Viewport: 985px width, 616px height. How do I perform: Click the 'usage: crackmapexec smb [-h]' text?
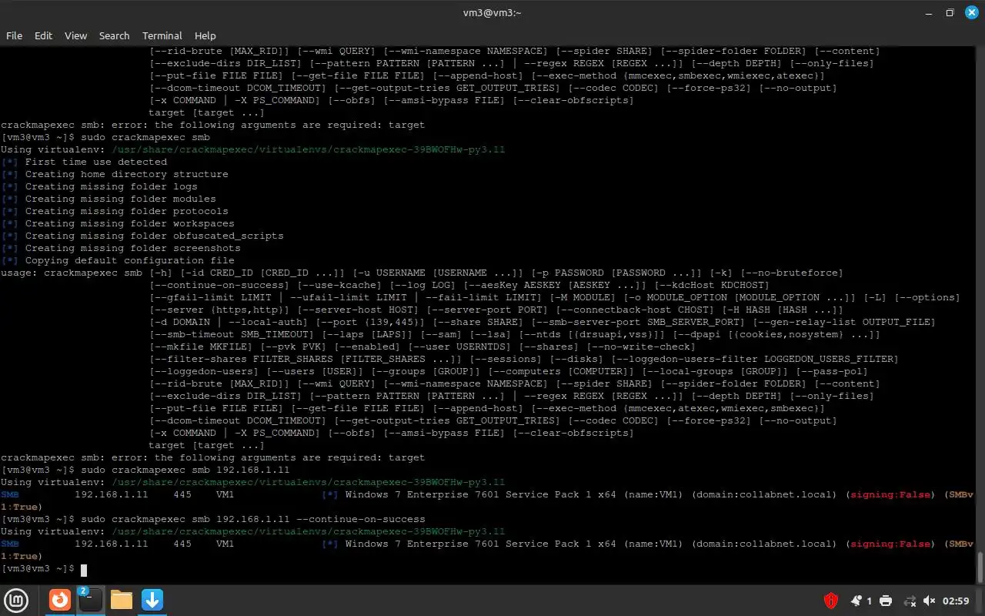click(x=87, y=273)
